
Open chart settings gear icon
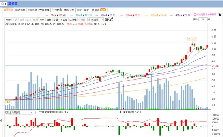(107, 20)
